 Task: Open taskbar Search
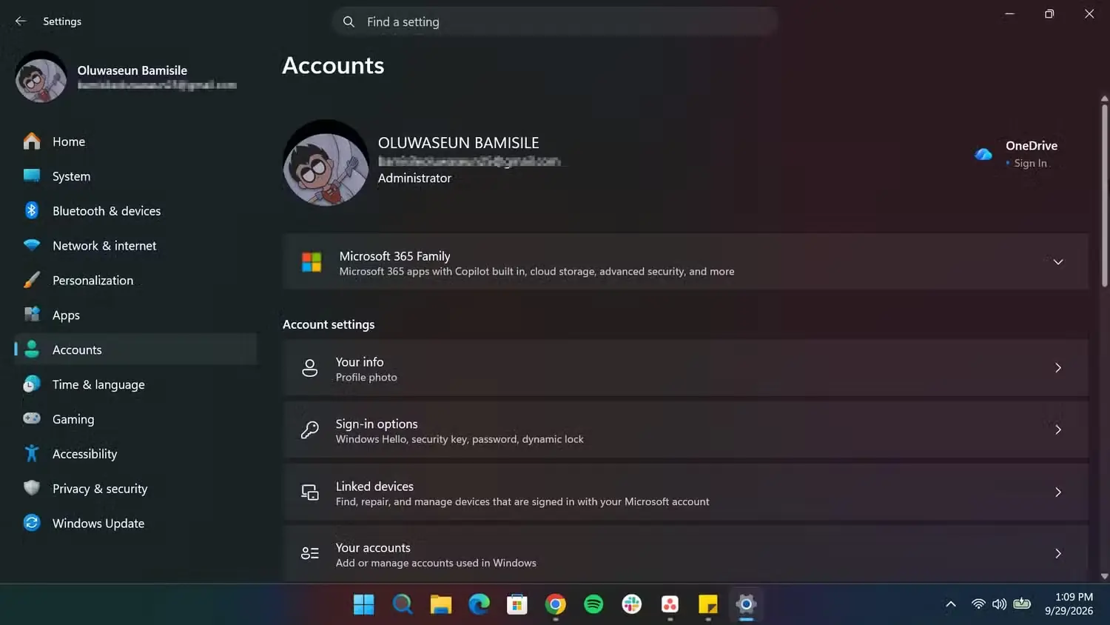tap(402, 604)
